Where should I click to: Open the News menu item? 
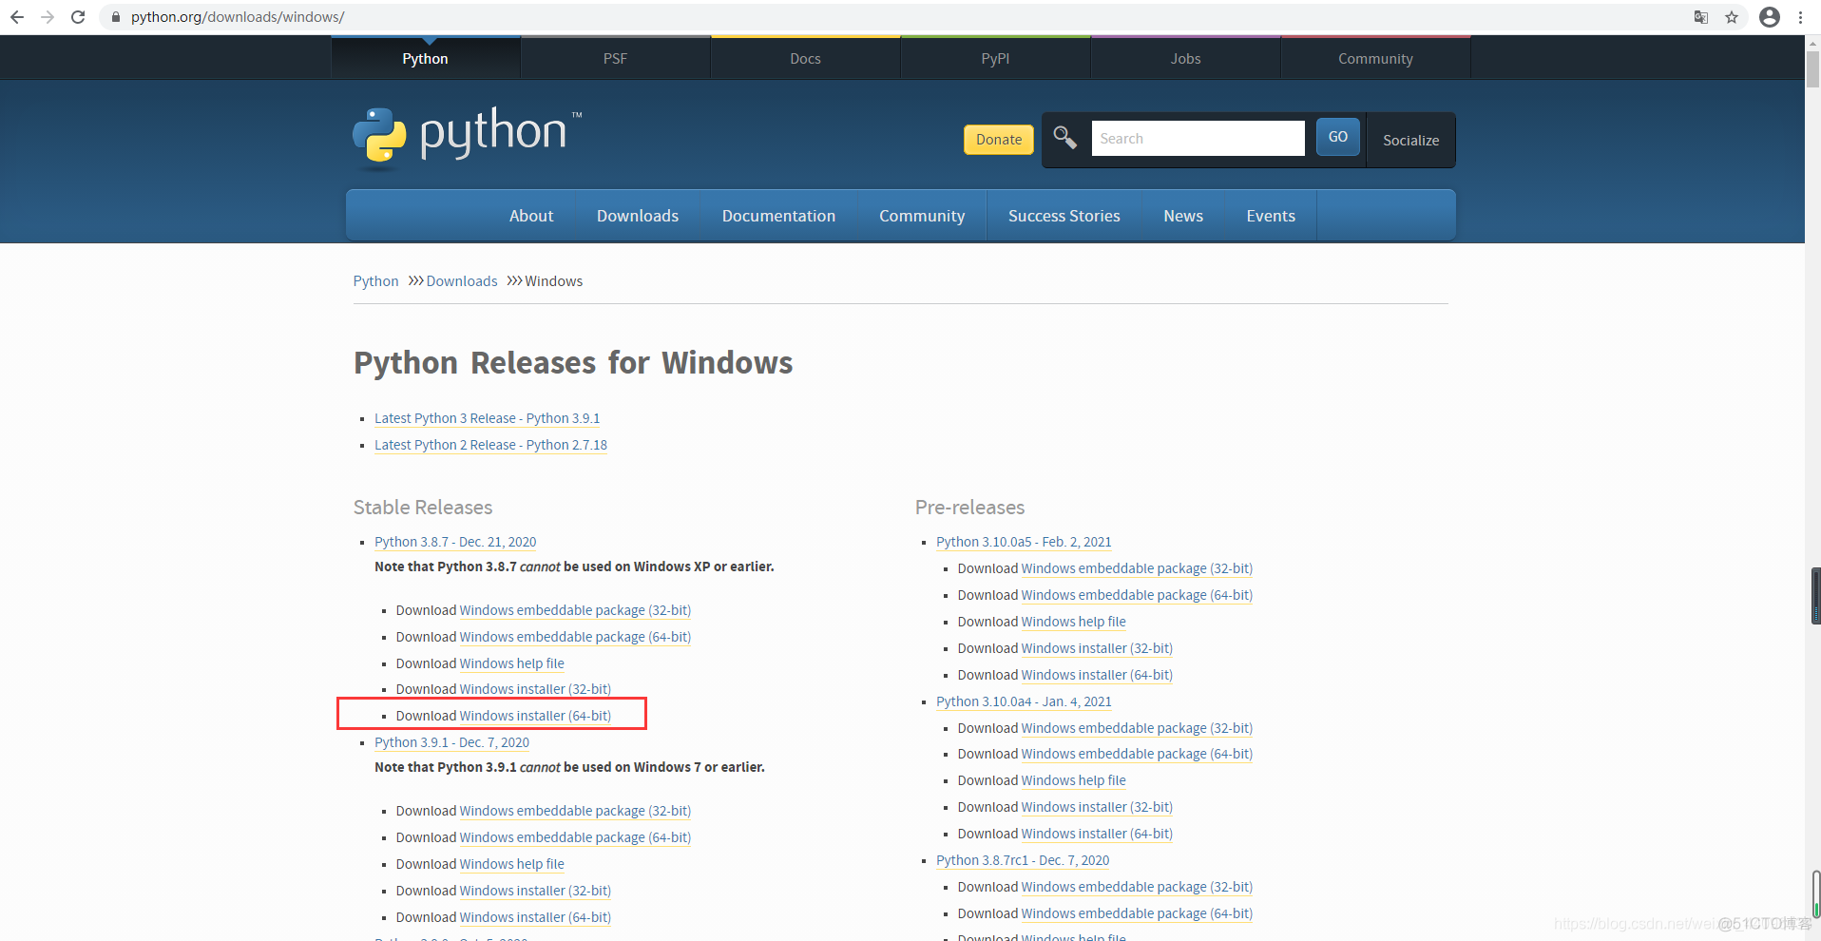click(x=1183, y=216)
